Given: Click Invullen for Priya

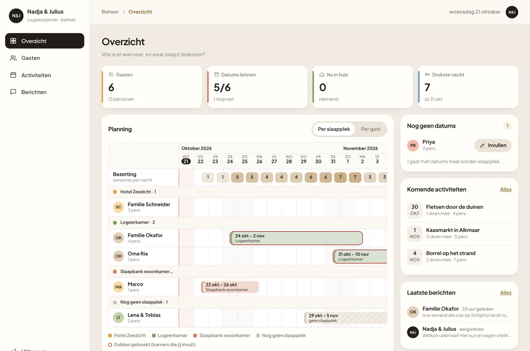Looking at the screenshot, I should coord(493,145).
